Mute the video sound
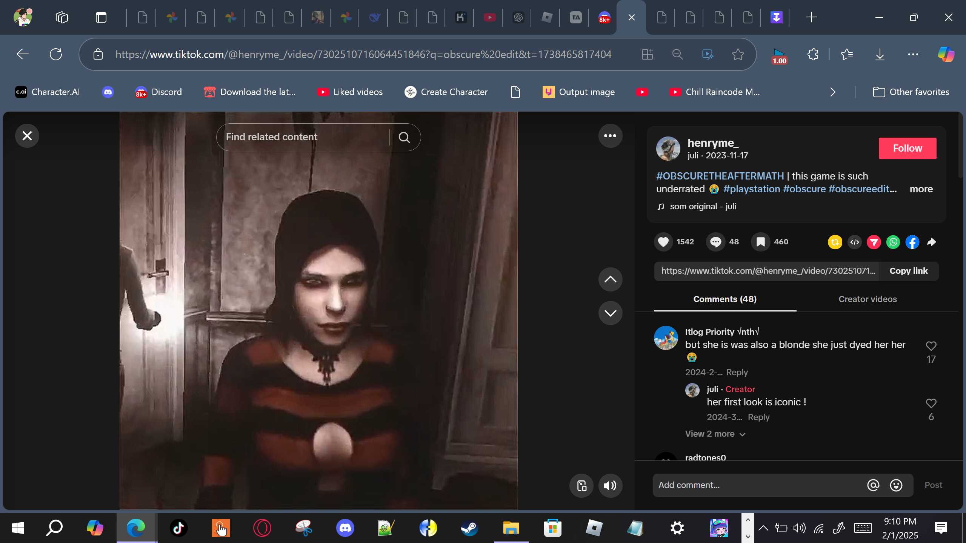The width and height of the screenshot is (966, 543). [x=610, y=485]
